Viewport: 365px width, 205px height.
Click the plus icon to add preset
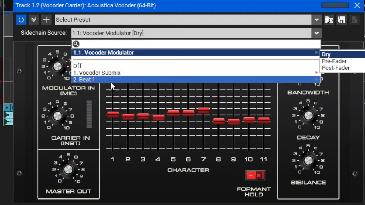46,20
